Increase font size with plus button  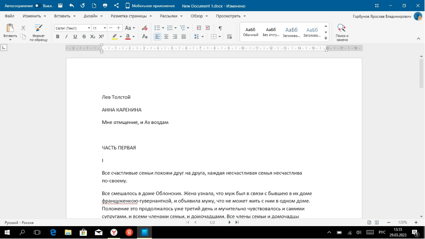[118, 28]
